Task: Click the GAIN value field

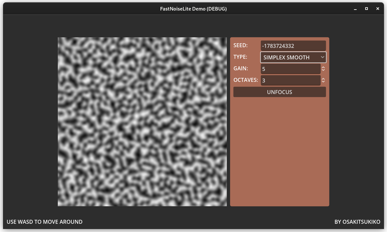Action: point(291,69)
